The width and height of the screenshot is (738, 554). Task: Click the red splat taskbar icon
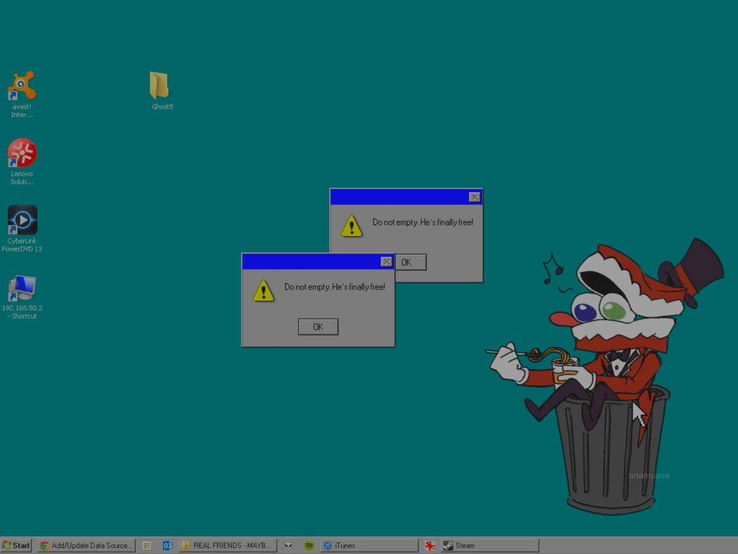[x=430, y=545]
